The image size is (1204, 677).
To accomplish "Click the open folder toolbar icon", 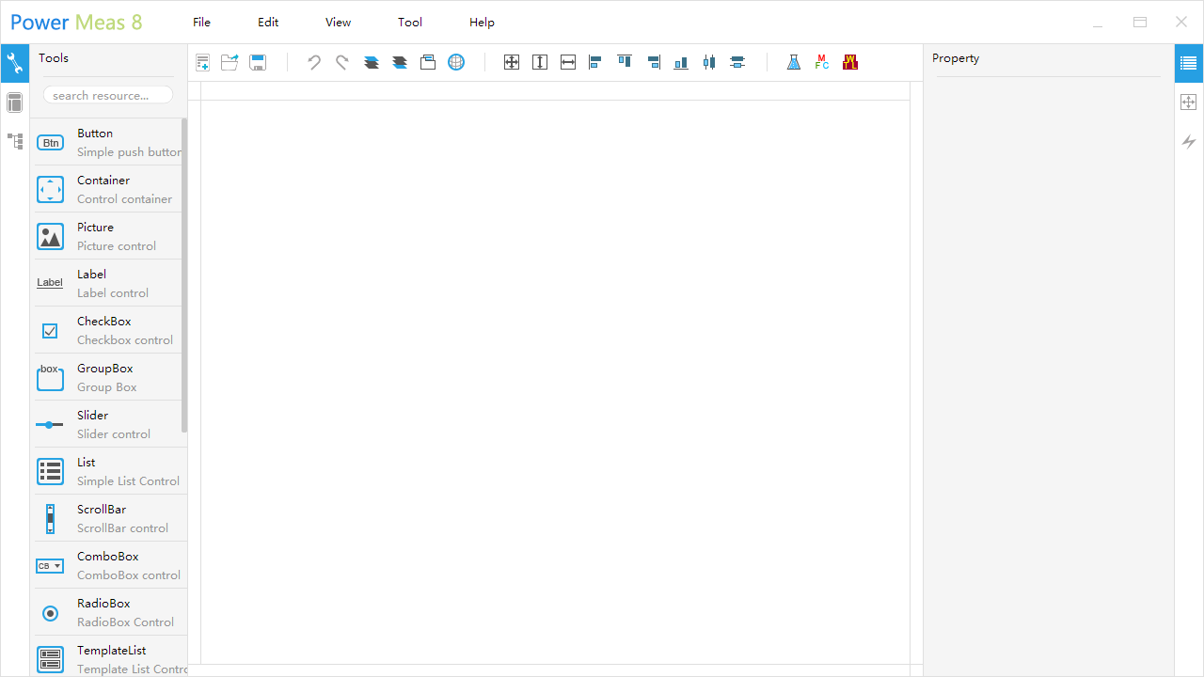I will click(x=230, y=63).
